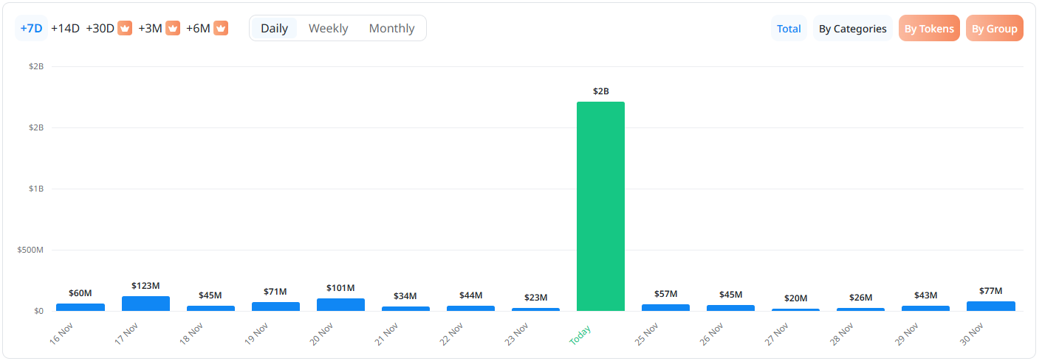Screen dimensions: 1042x361
Task: Click the 16 Nov $60M bar
Action: pos(80,307)
